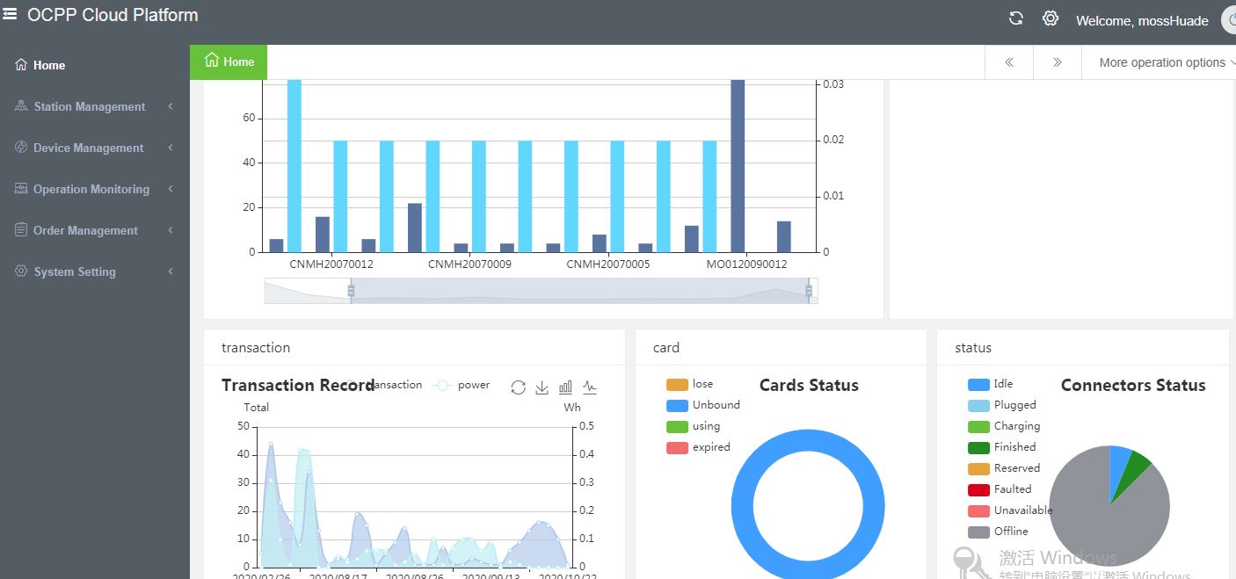1236x579 pixels.
Task: Open Order Management menu item
Action: [95, 230]
